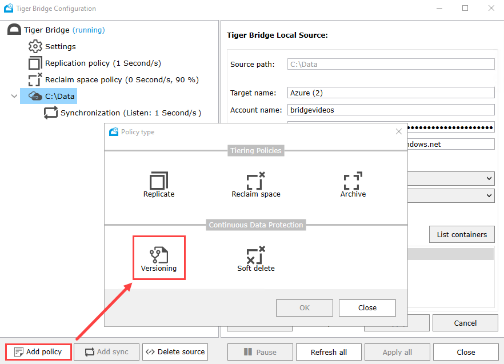Open Settings via the gear icon
The image size is (504, 364).
[35, 46]
